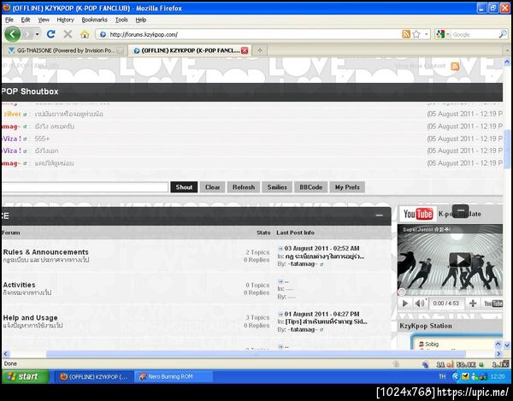Image resolution: width=513 pixels, height=401 pixels.
Task: Click the shout message input field
Action: [85, 187]
